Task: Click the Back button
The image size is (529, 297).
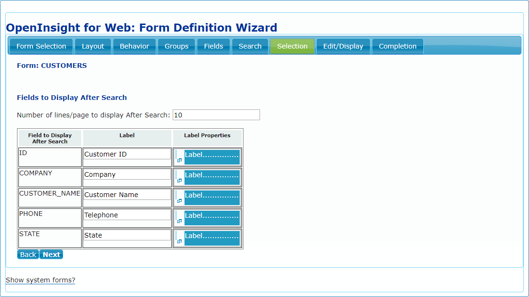Action: click(28, 255)
